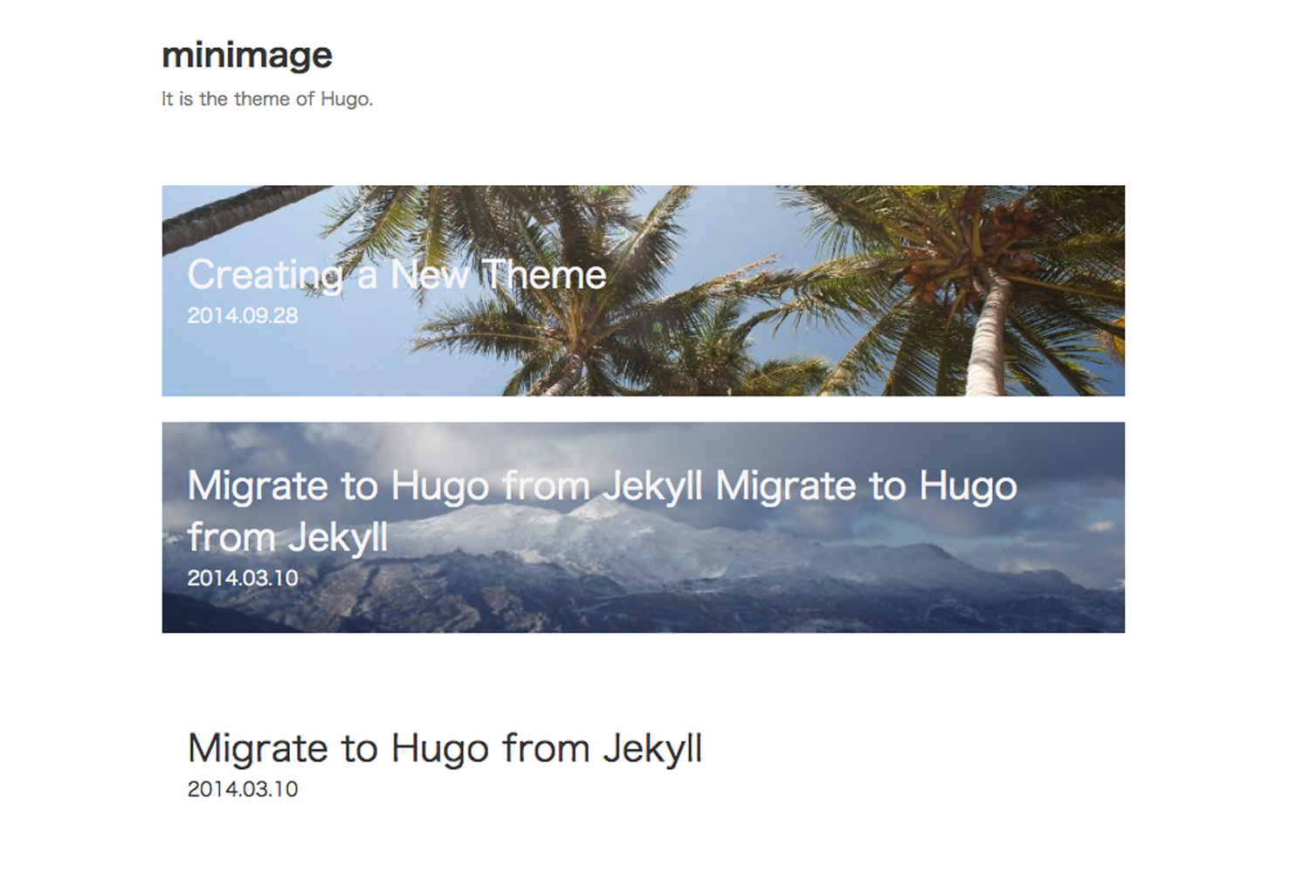Open the long 'Migrate to Hugo from Jekyll' banner title
Viewport: 1310px width, 873px height.
[x=603, y=511]
